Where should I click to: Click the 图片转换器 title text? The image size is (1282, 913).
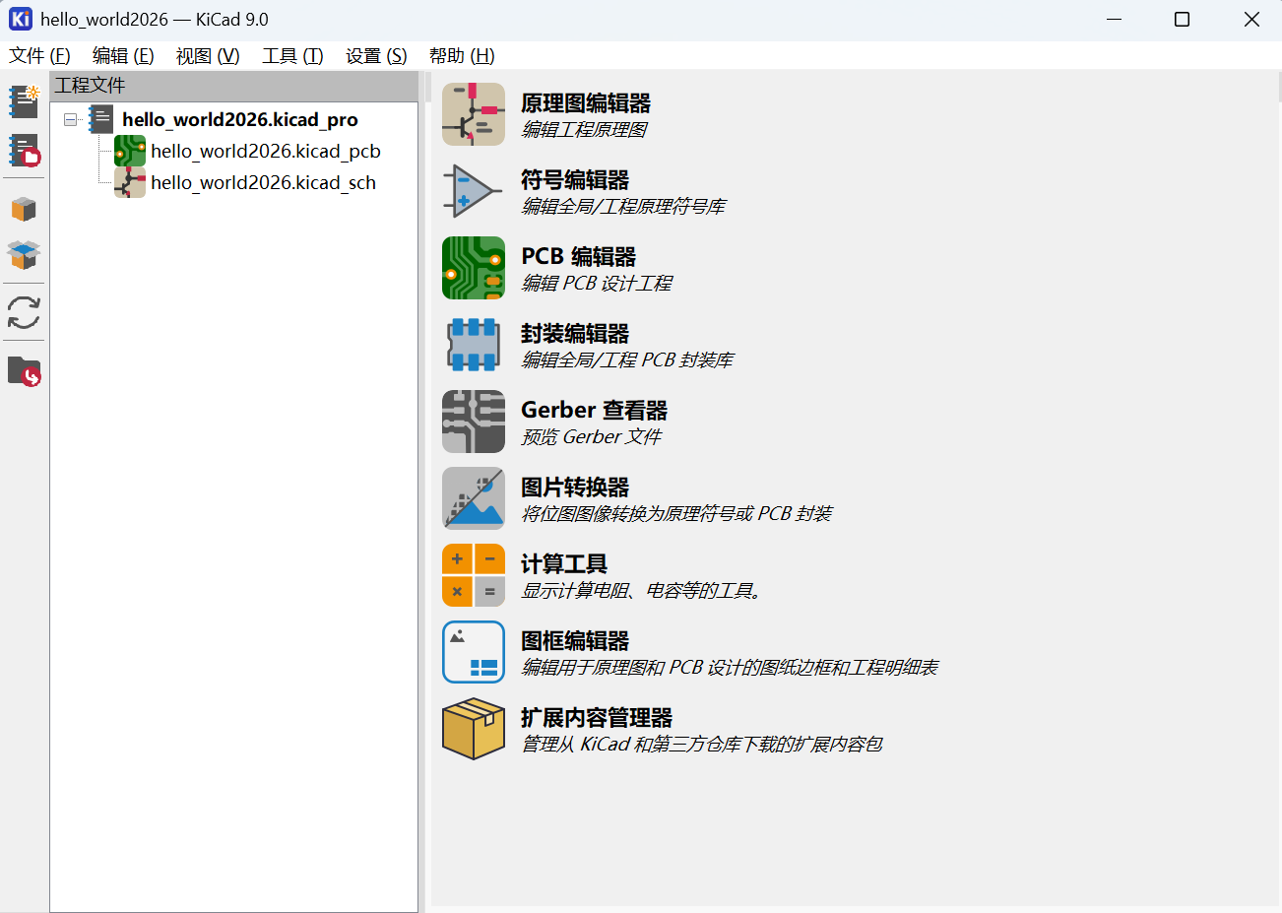click(575, 488)
